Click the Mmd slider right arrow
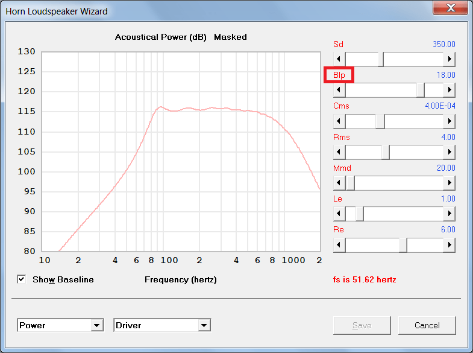This screenshot has width=473, height=353. click(x=449, y=183)
